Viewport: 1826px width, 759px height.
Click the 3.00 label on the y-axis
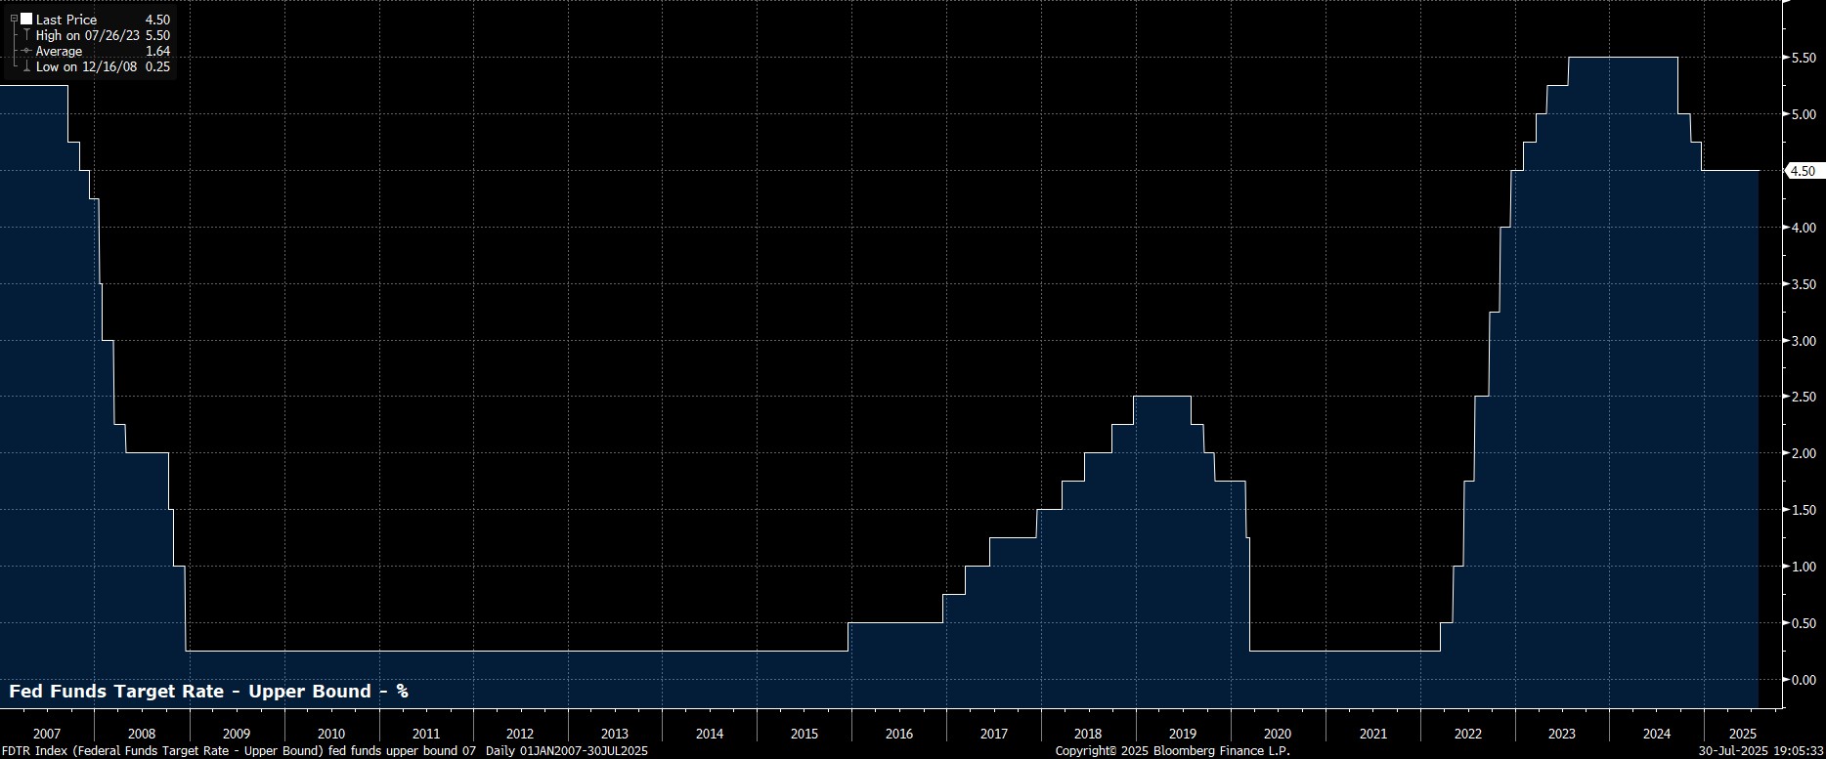(x=1803, y=341)
